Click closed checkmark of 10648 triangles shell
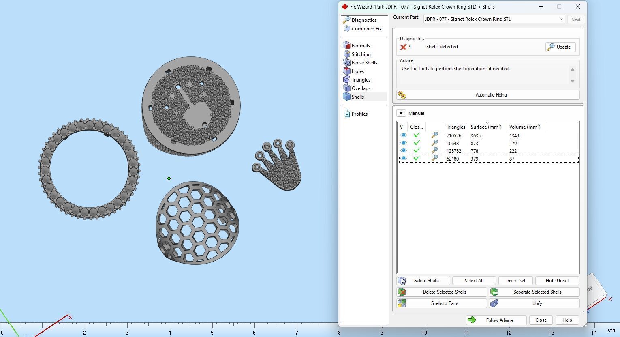This screenshot has height=337, width=620. coord(417,143)
